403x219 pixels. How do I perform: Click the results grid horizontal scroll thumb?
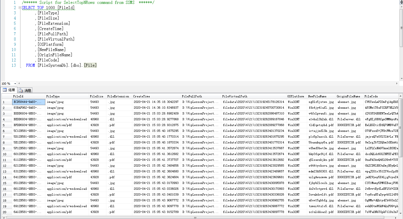(x=196, y=217)
